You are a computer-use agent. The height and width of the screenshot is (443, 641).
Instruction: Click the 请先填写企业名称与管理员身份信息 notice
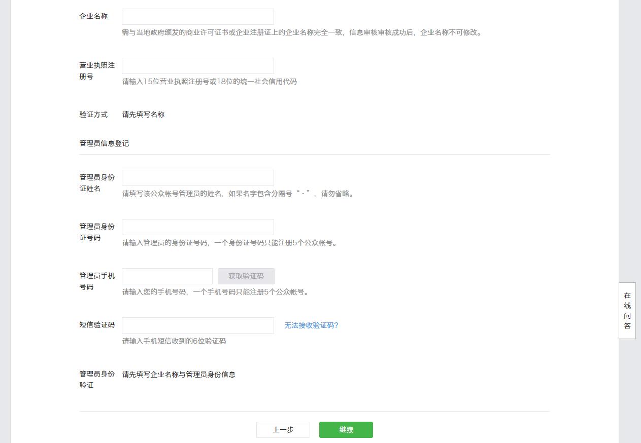[179, 375]
